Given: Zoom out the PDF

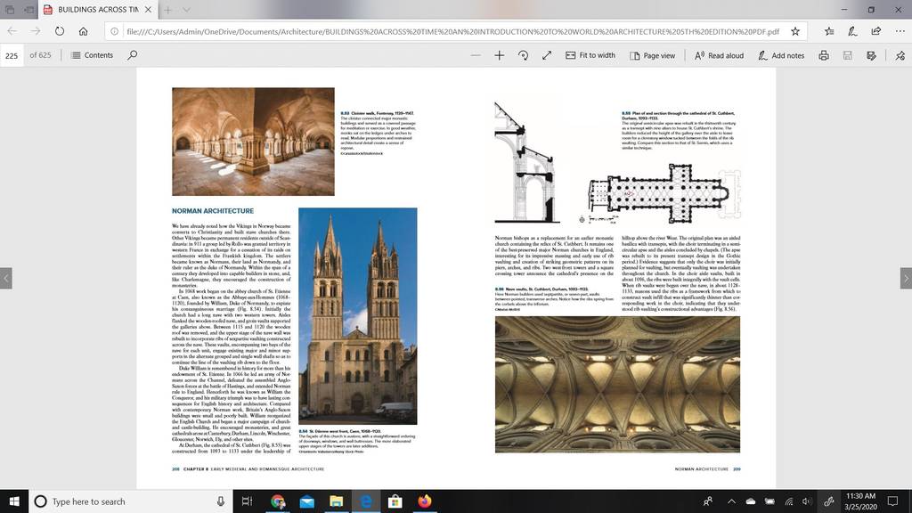Looking at the screenshot, I should point(476,55).
